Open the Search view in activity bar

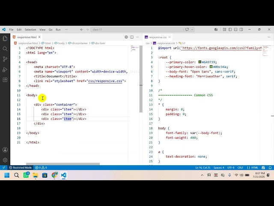tap(5, 48)
